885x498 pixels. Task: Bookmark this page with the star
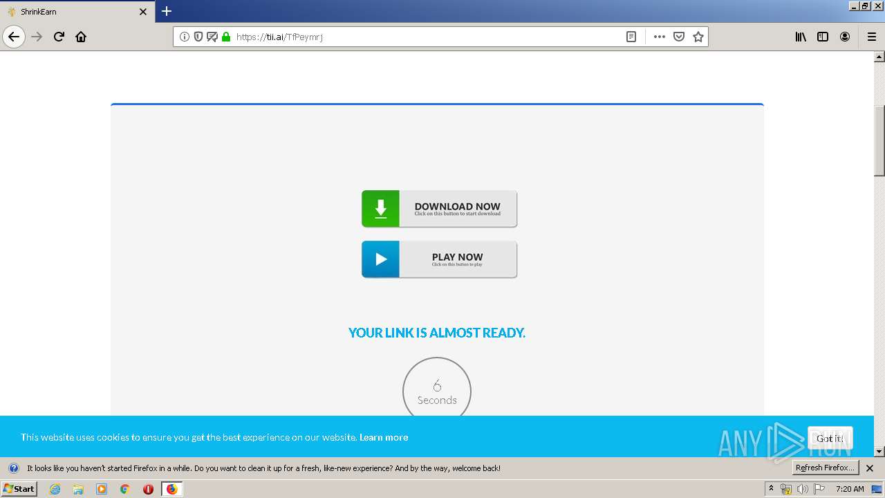coord(698,37)
